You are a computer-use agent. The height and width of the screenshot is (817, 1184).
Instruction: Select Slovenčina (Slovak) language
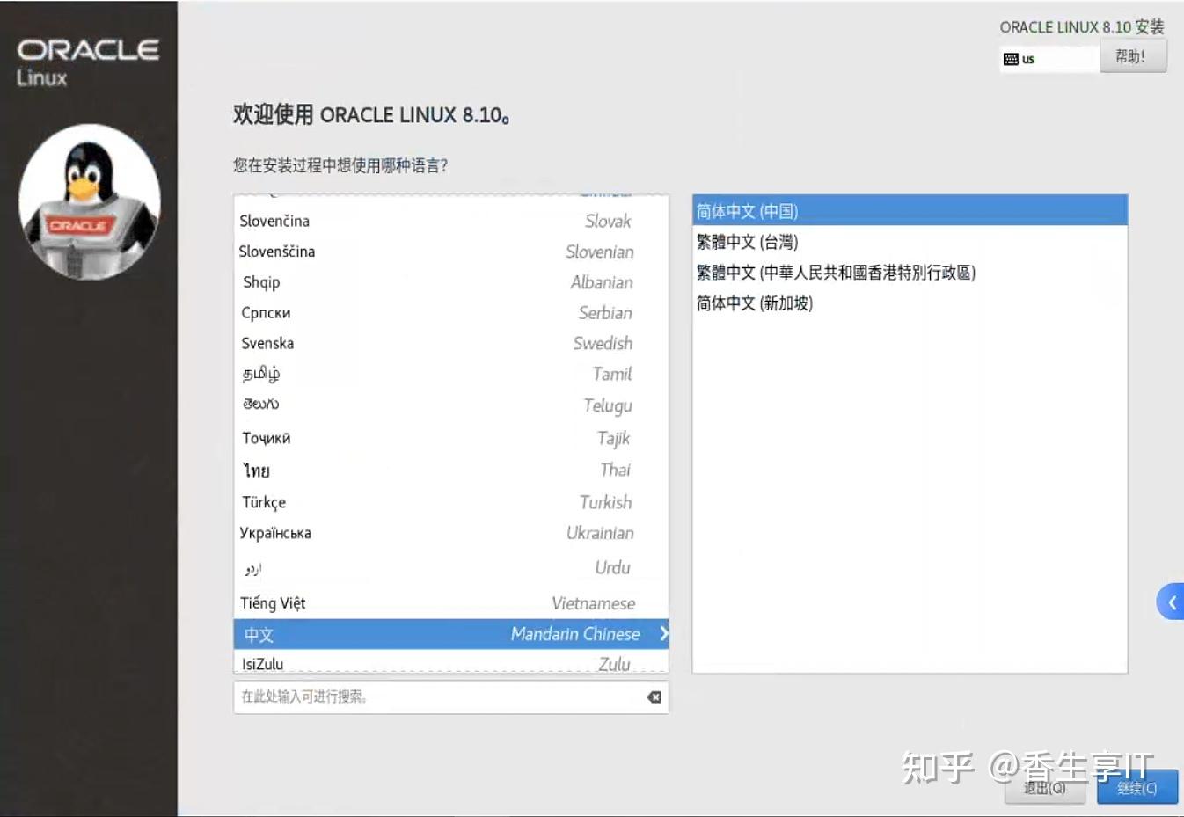pyautogui.click(x=451, y=221)
